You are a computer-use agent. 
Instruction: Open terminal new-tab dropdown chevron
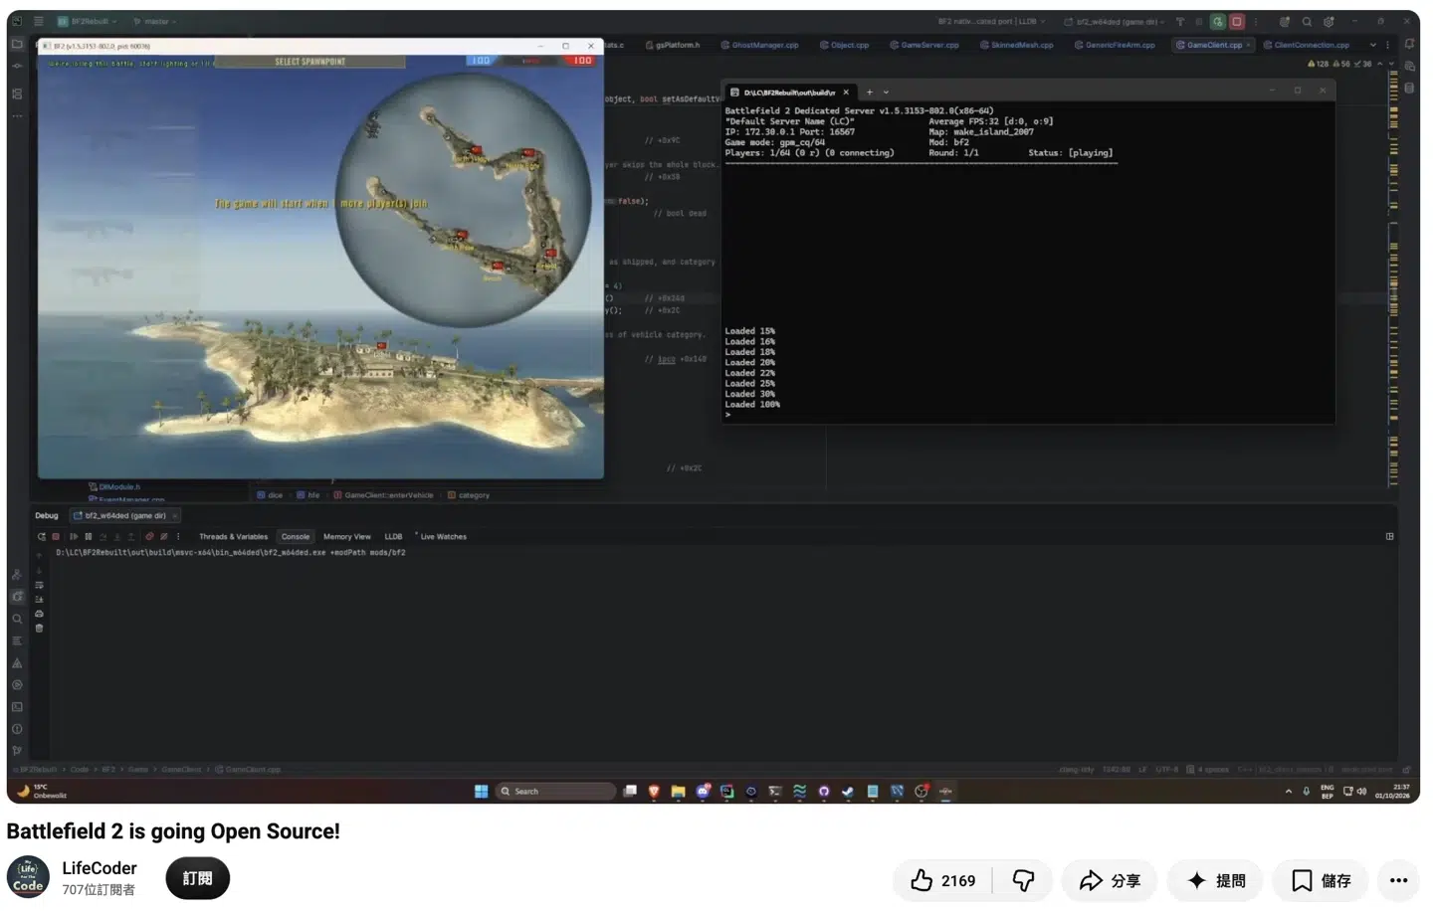886,92
